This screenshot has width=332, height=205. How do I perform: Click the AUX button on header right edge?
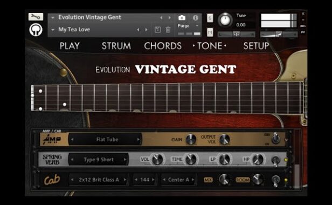(303, 26)
